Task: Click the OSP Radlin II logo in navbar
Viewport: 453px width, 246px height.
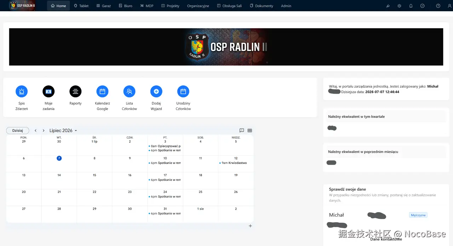Action: pos(22,6)
